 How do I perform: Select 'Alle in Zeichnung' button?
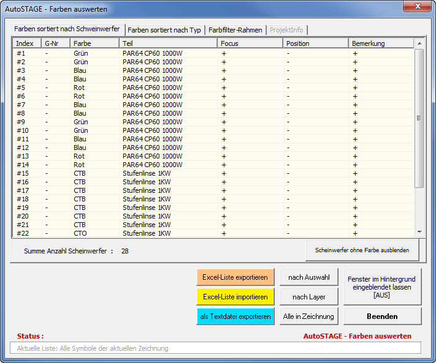(309, 316)
